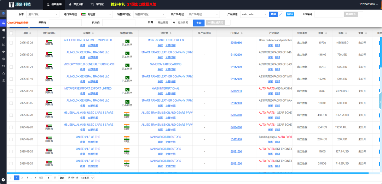Go to the previous page arrow
This screenshot has width=382, height=184.
[11, 178]
